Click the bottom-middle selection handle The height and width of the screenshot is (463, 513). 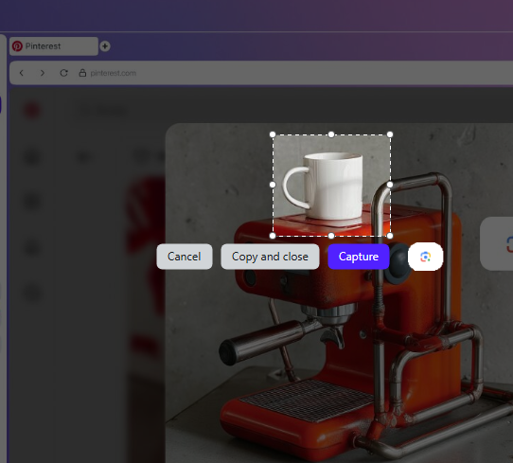tap(331, 236)
